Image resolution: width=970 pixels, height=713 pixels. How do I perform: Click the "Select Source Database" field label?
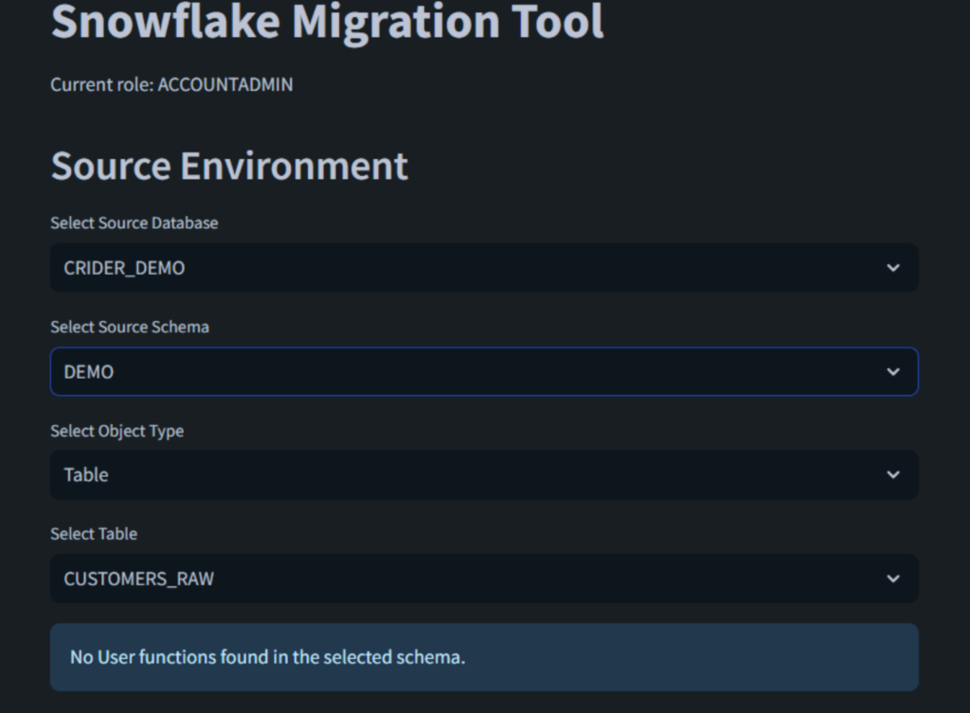click(135, 223)
